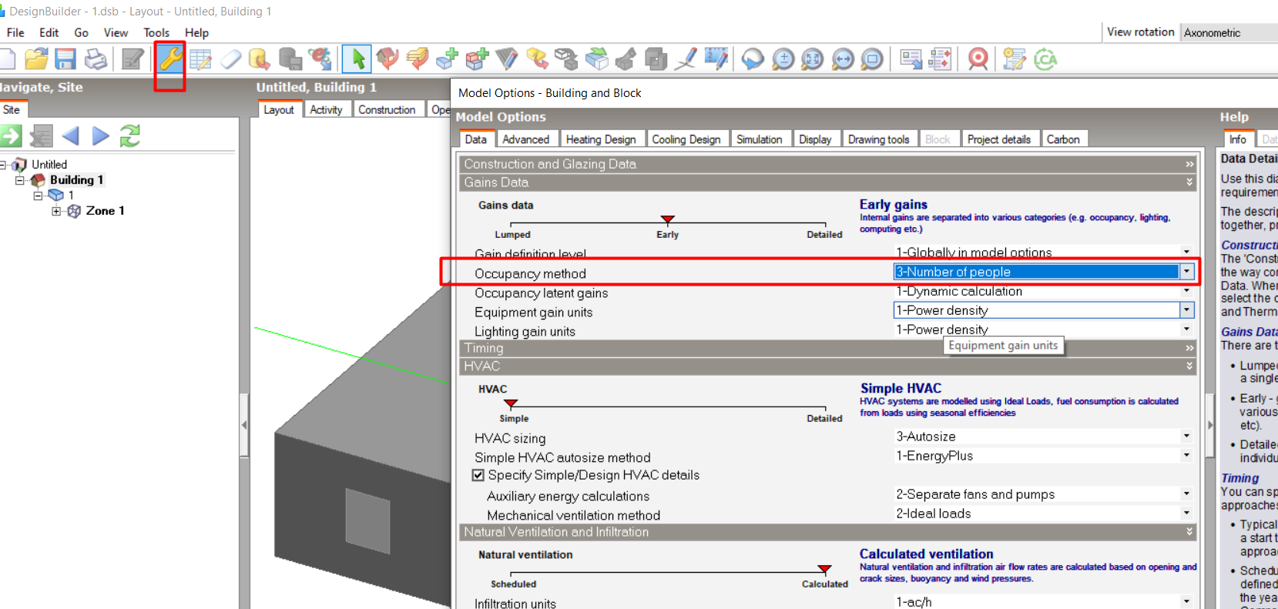Click the Add new block icon
The width and height of the screenshot is (1278, 609).
448,59
